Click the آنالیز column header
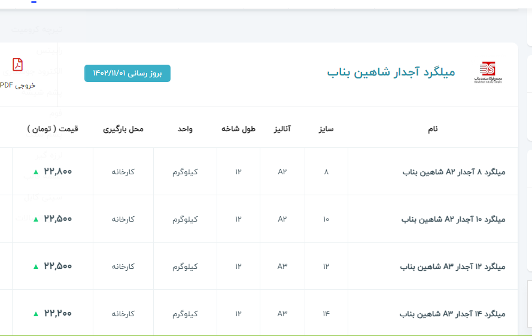Viewport: 532px width, 336px height. tap(282, 129)
